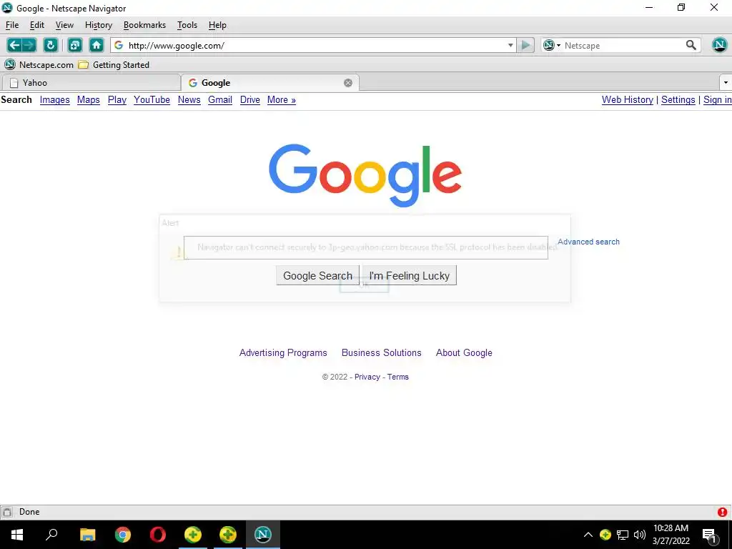Open the Web History link
The width and height of the screenshot is (732, 549).
pyautogui.click(x=628, y=100)
